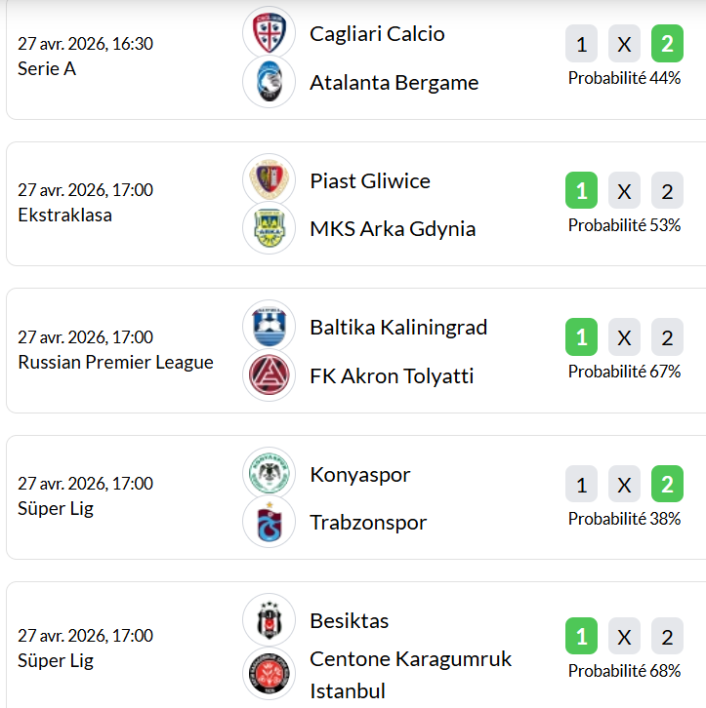Click the Cagliari Calcio team crest
Screen dimensions: 706x708
[269, 33]
